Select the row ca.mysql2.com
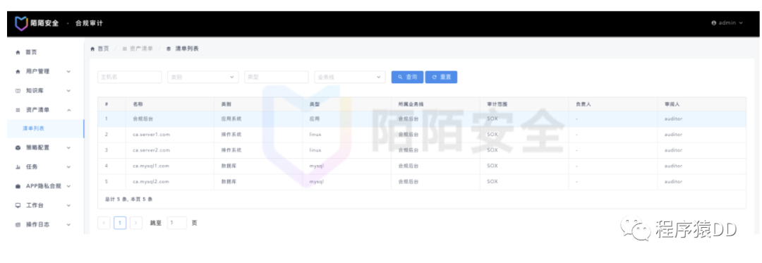The height and width of the screenshot is (263, 762). click(422, 181)
